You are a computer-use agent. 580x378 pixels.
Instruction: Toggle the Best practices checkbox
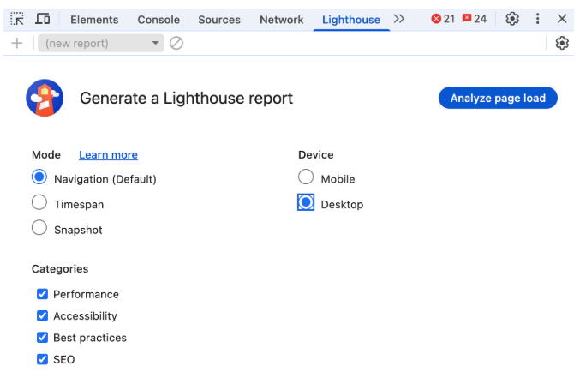[42, 337]
